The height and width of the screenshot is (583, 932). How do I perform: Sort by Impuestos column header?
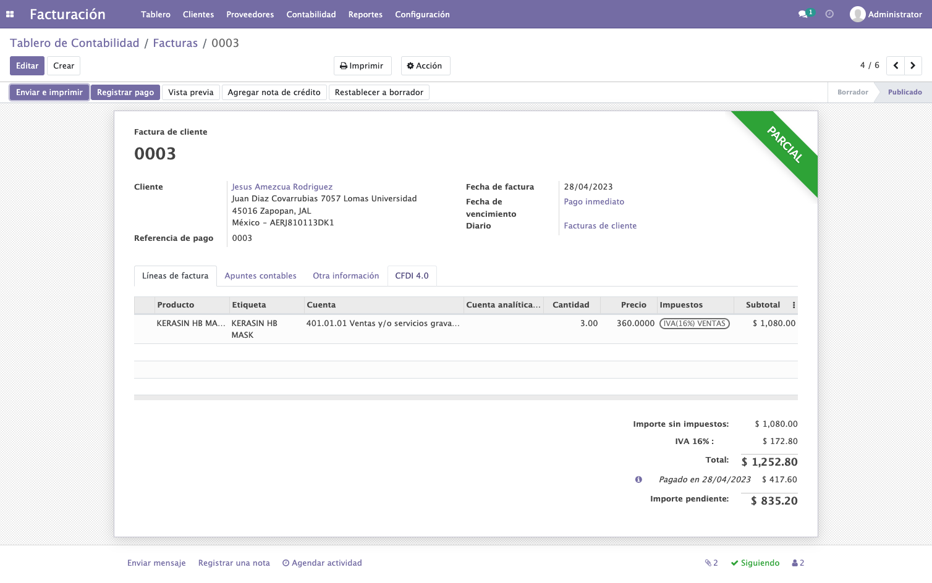[x=695, y=305]
